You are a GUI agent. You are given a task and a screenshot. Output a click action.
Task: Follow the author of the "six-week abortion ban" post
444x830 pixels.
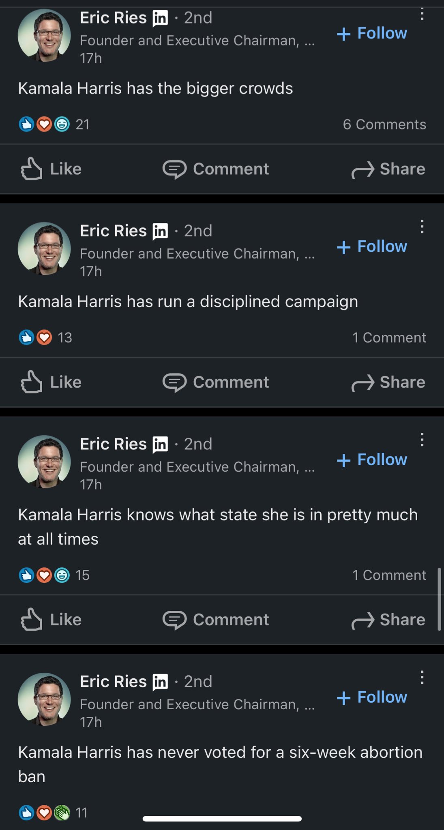(x=372, y=697)
